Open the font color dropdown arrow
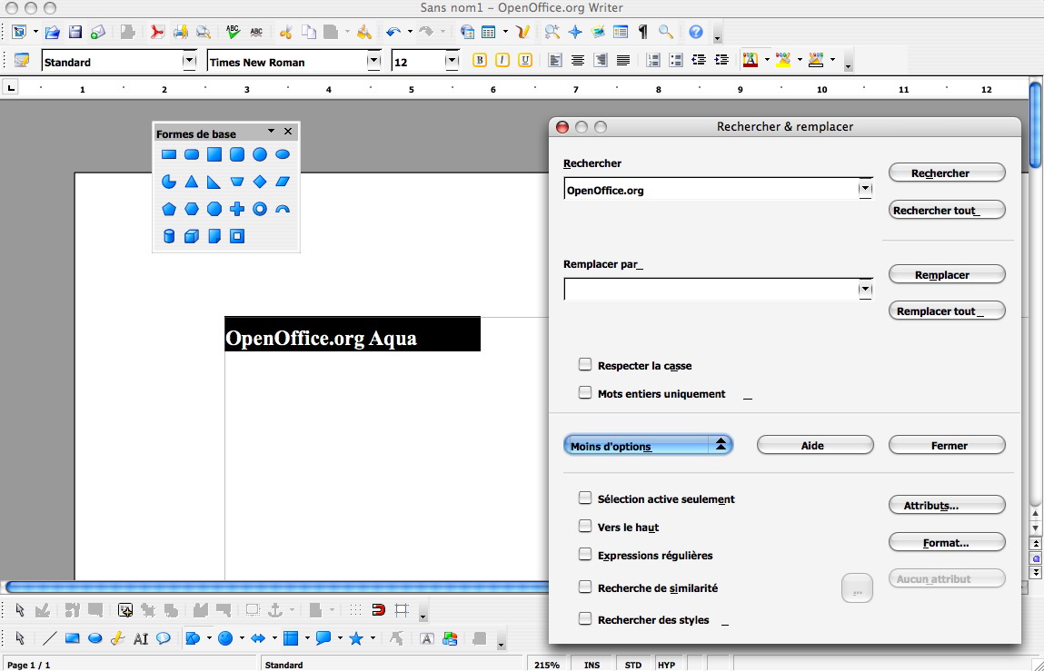Viewport: 1044px width, 671px height. (x=767, y=60)
